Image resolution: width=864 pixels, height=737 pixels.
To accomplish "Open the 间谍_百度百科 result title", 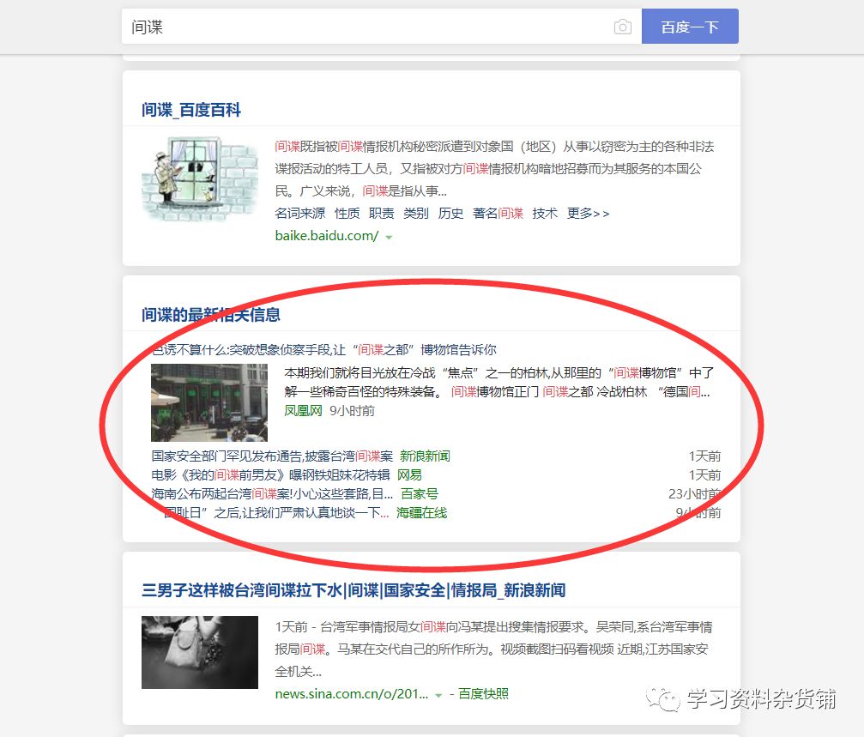I will pyautogui.click(x=190, y=110).
